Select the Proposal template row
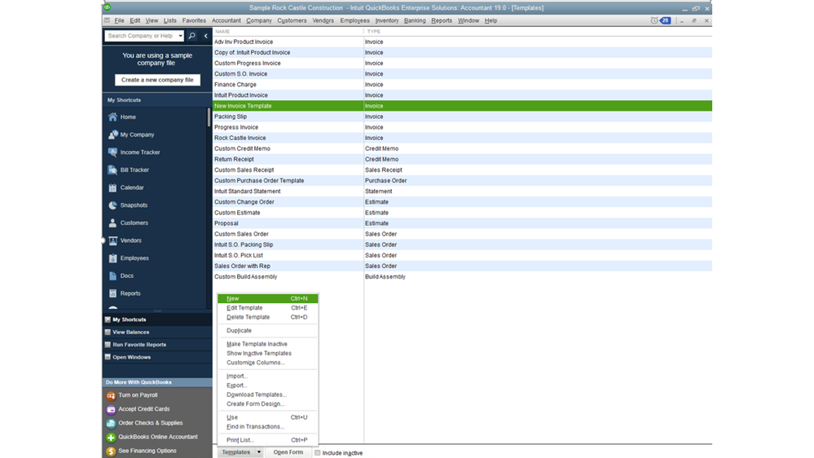Viewport: 814px width, 458px height. tap(462, 223)
